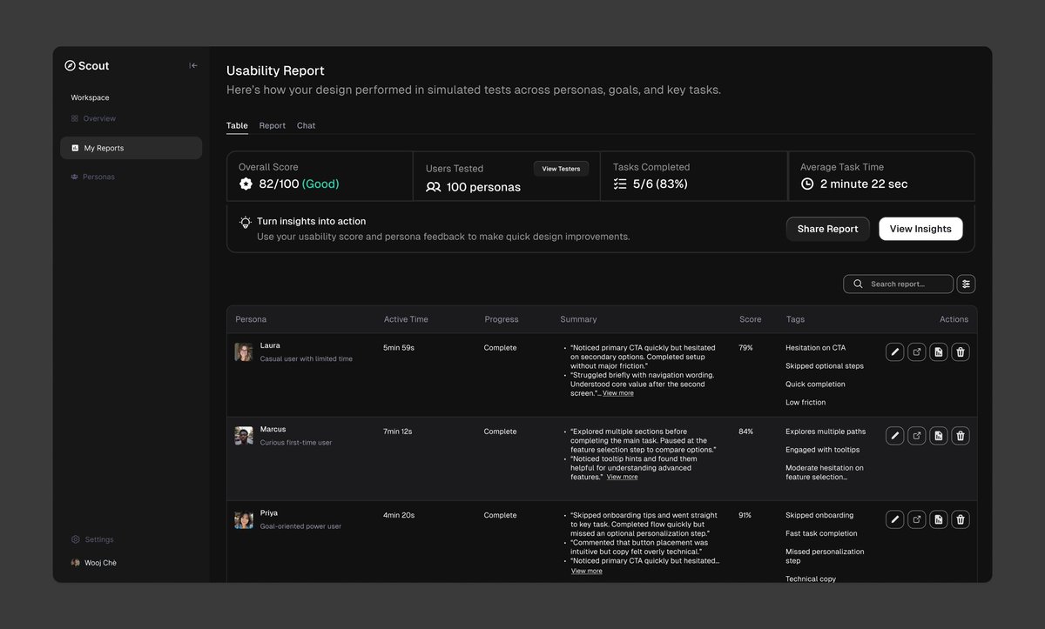The image size is (1045, 629).
Task: Export Laura's report using the document icon
Action: click(938, 351)
